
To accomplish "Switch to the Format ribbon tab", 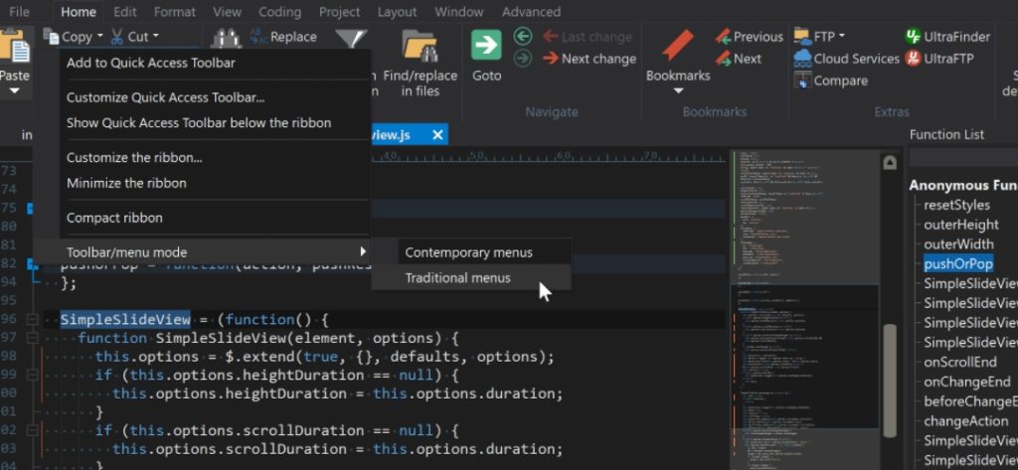I will (175, 12).
